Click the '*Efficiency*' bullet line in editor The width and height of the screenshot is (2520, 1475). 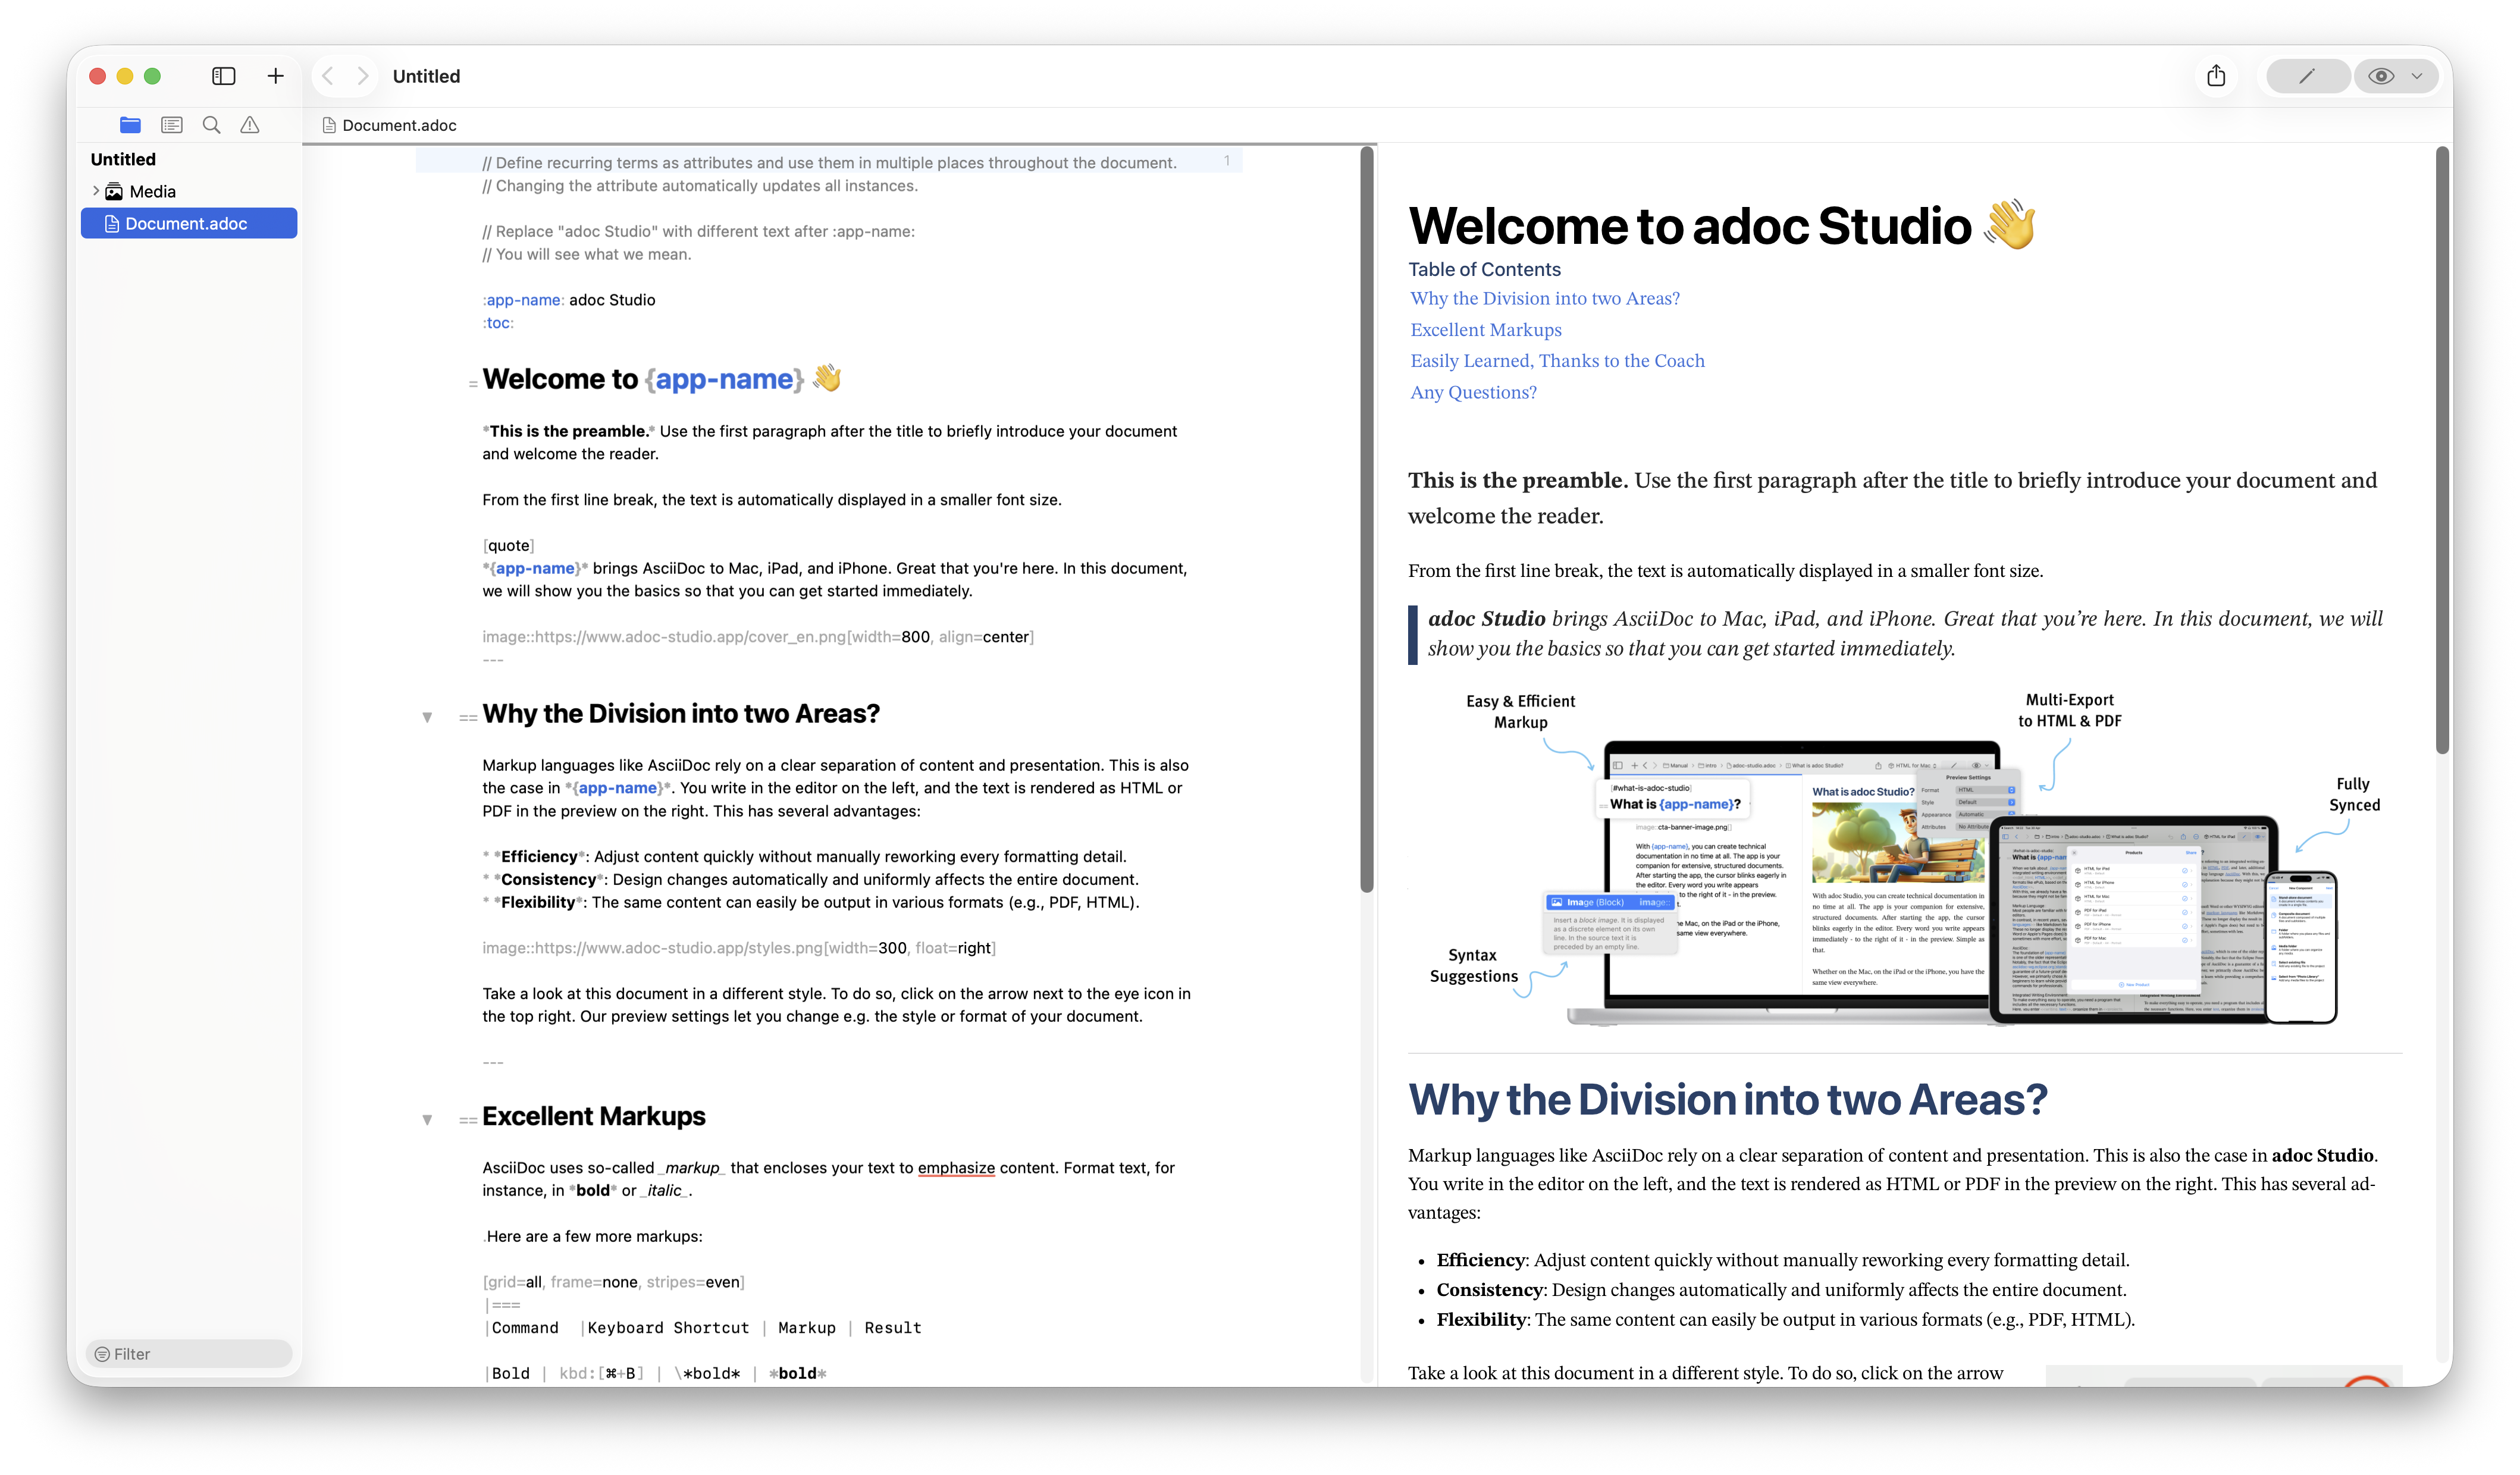[x=804, y=856]
